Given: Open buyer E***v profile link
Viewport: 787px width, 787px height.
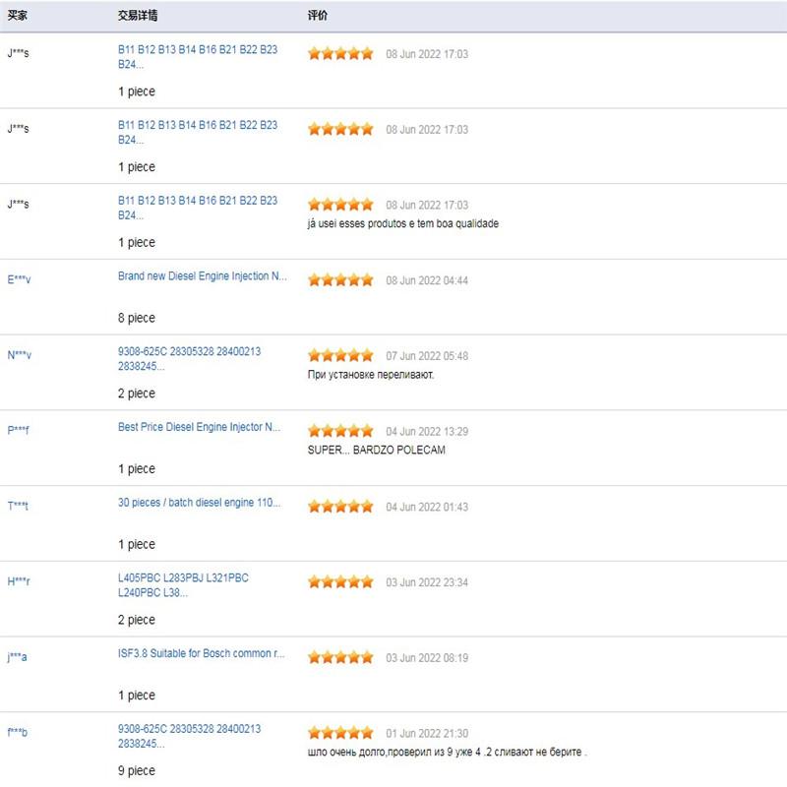Looking at the screenshot, I should click(19, 279).
